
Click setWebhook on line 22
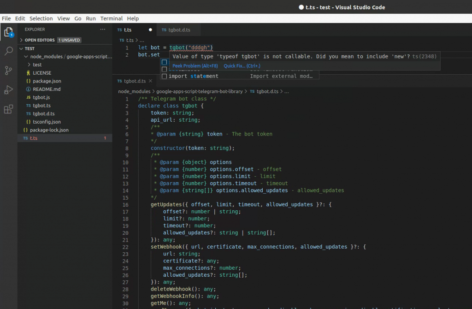click(166, 247)
